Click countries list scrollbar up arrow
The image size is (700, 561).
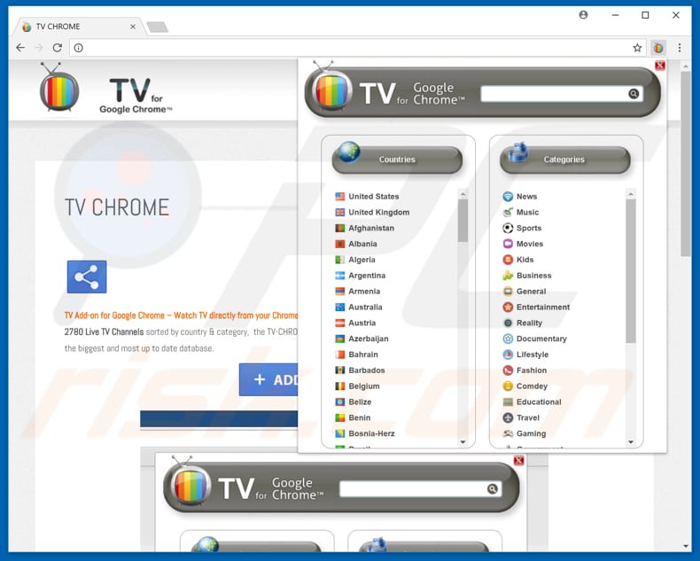coord(463,194)
